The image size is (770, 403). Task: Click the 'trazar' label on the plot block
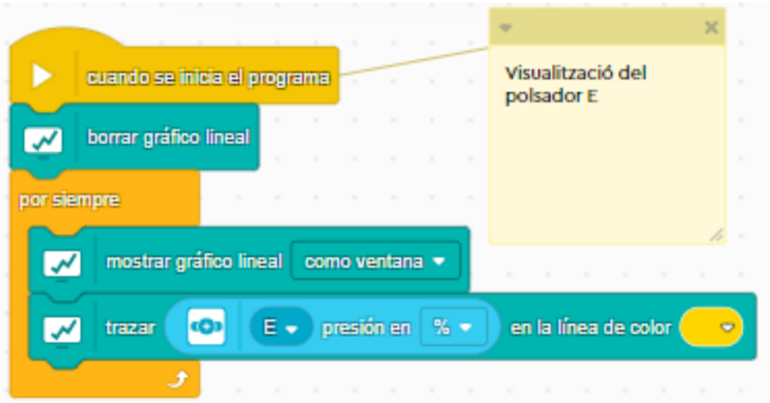coord(130,328)
